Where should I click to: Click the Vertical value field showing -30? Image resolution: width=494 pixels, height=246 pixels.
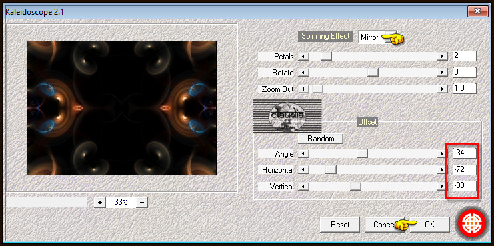pos(465,185)
